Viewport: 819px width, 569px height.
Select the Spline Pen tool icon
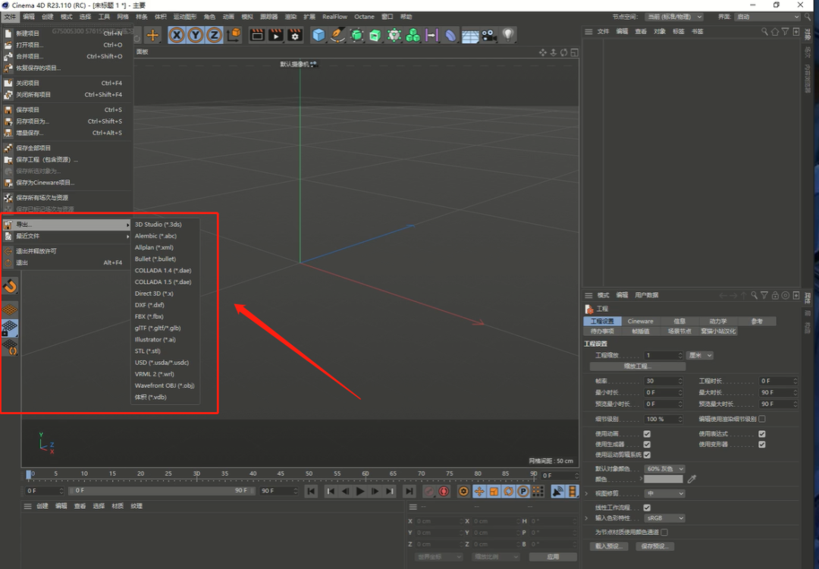coord(338,35)
